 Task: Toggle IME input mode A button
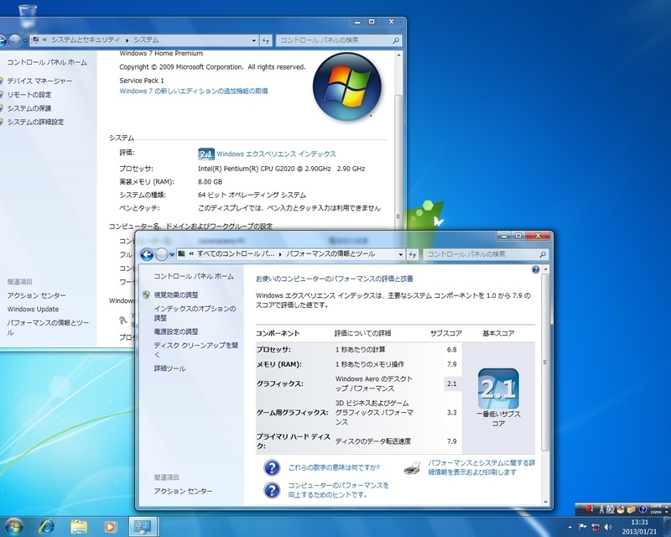(x=601, y=509)
